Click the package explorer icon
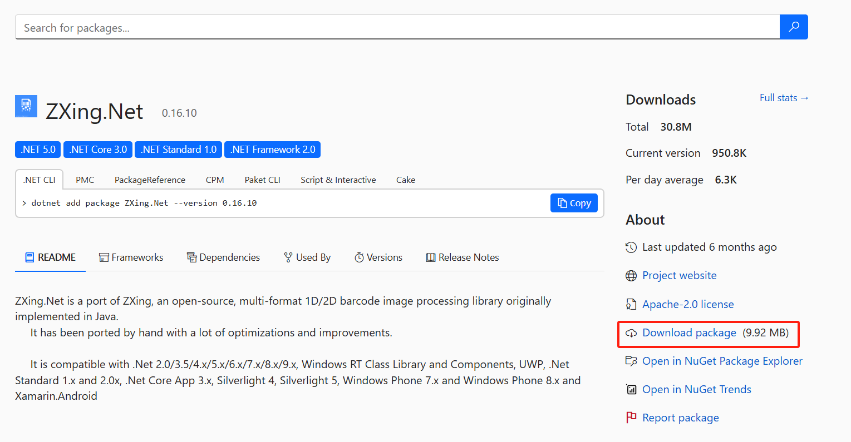851x442 pixels. pyautogui.click(x=631, y=361)
